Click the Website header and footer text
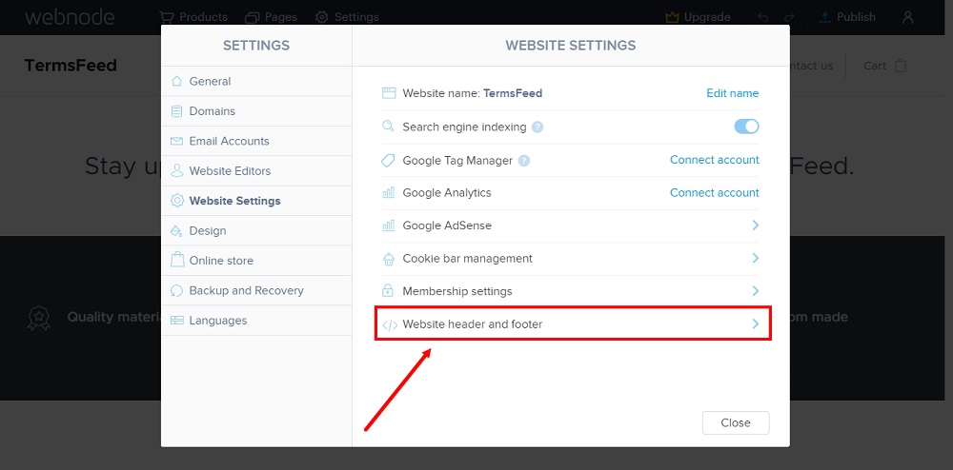This screenshot has height=470, width=953. 473,324
